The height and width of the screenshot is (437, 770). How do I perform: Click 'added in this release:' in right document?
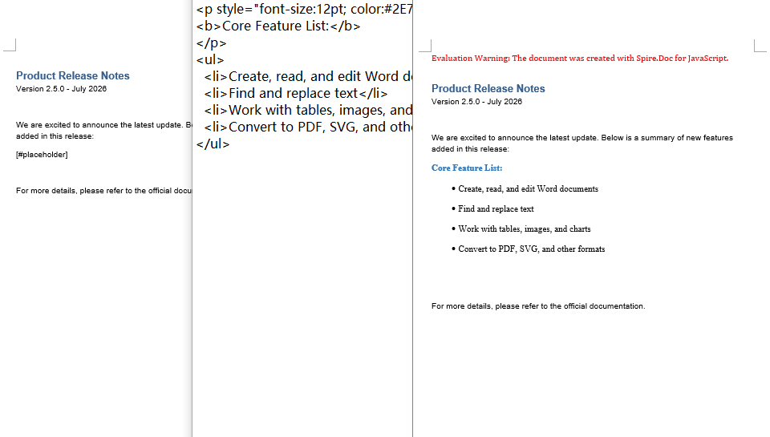tap(471, 149)
